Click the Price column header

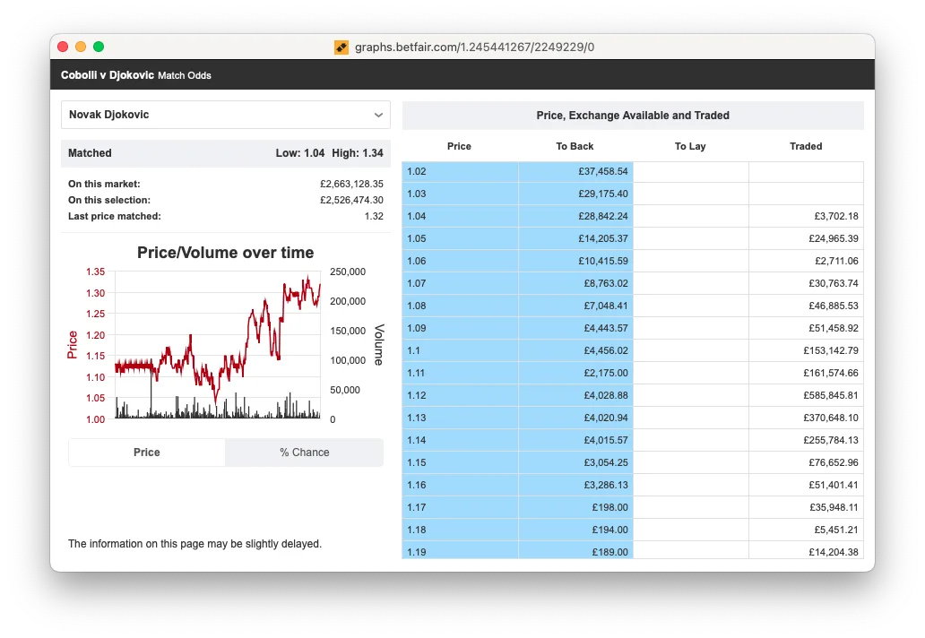point(459,146)
